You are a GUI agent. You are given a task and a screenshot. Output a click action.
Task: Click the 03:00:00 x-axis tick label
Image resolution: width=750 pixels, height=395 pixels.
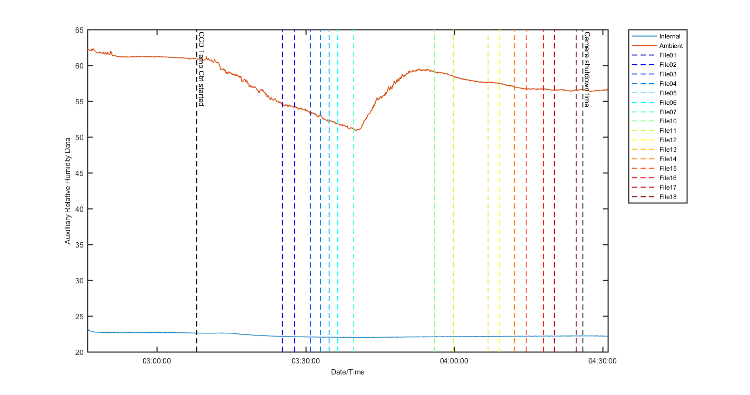click(157, 361)
